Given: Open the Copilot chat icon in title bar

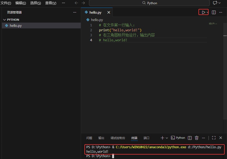Looking at the screenshot, I should click(215, 3).
